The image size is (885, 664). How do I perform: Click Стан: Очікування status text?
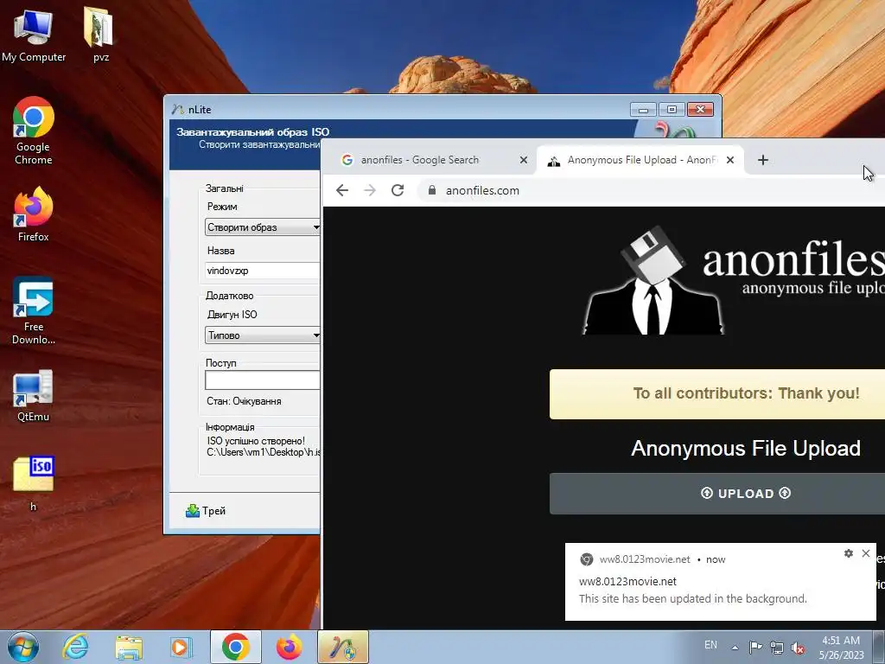pyautogui.click(x=244, y=401)
